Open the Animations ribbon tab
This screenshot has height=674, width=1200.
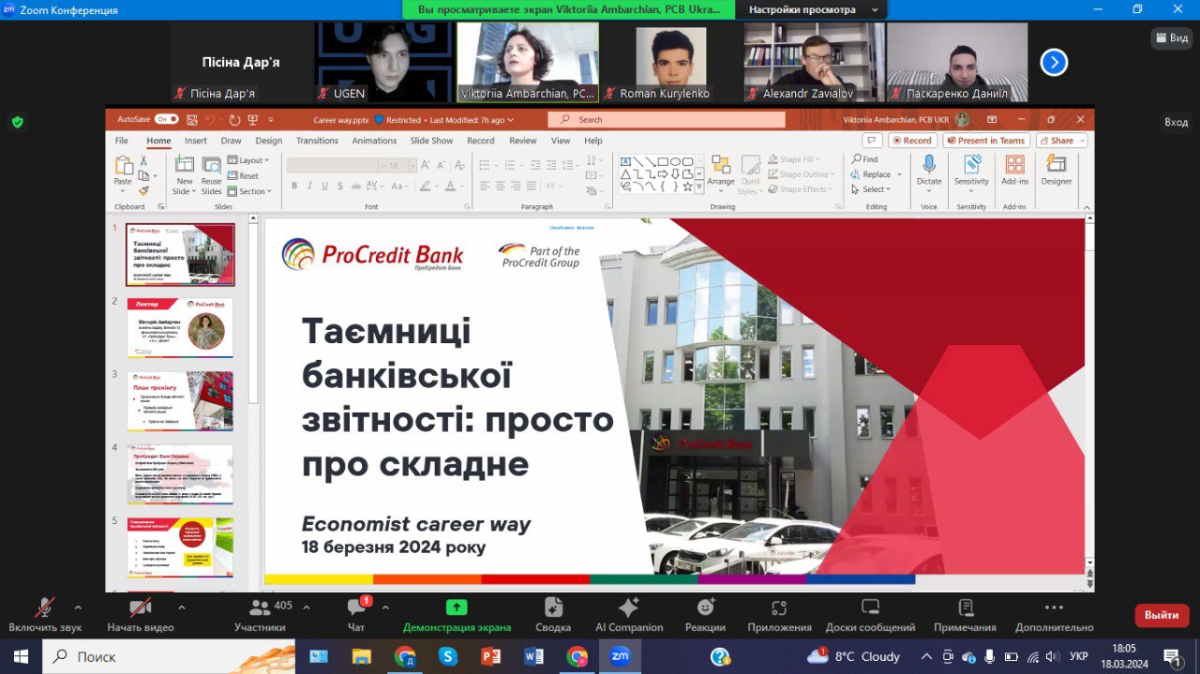(x=374, y=141)
